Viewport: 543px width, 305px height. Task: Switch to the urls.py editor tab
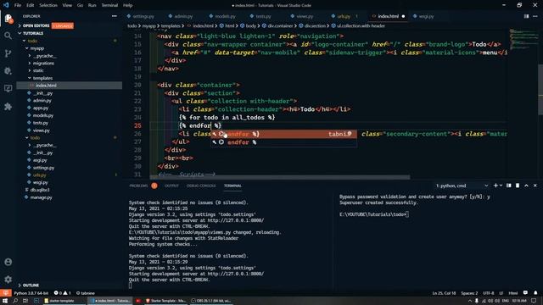[344, 16]
